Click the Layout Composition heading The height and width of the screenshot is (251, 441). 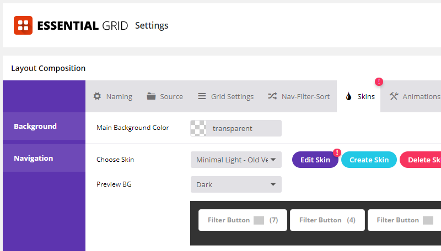[49, 68]
